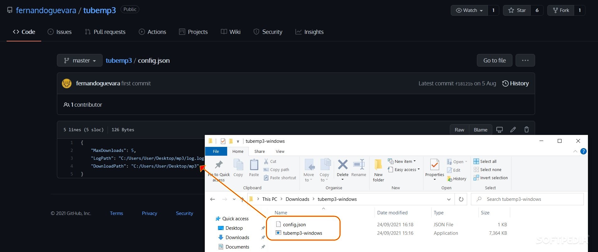This screenshot has width=598, height=252.
Task: Open the Wiki tab
Action: (x=231, y=32)
